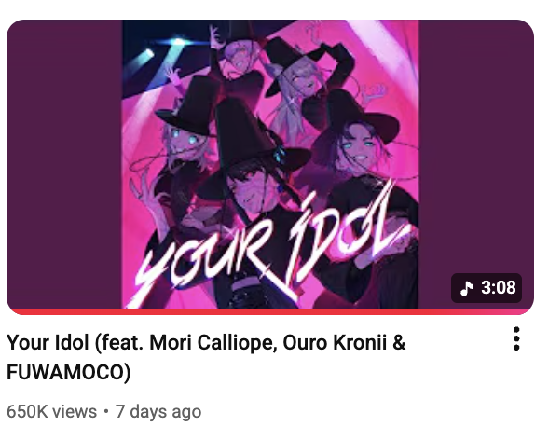Click the red watched-progress bar under thumbnail
The width and height of the screenshot is (535, 440).
coord(270,312)
